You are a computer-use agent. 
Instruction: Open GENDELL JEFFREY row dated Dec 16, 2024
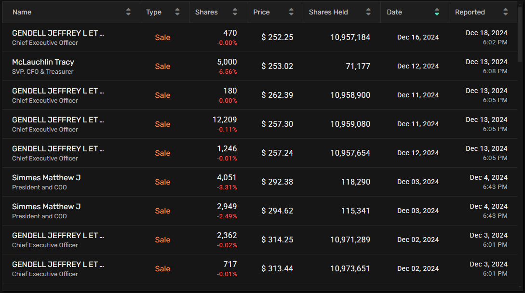[260, 38]
